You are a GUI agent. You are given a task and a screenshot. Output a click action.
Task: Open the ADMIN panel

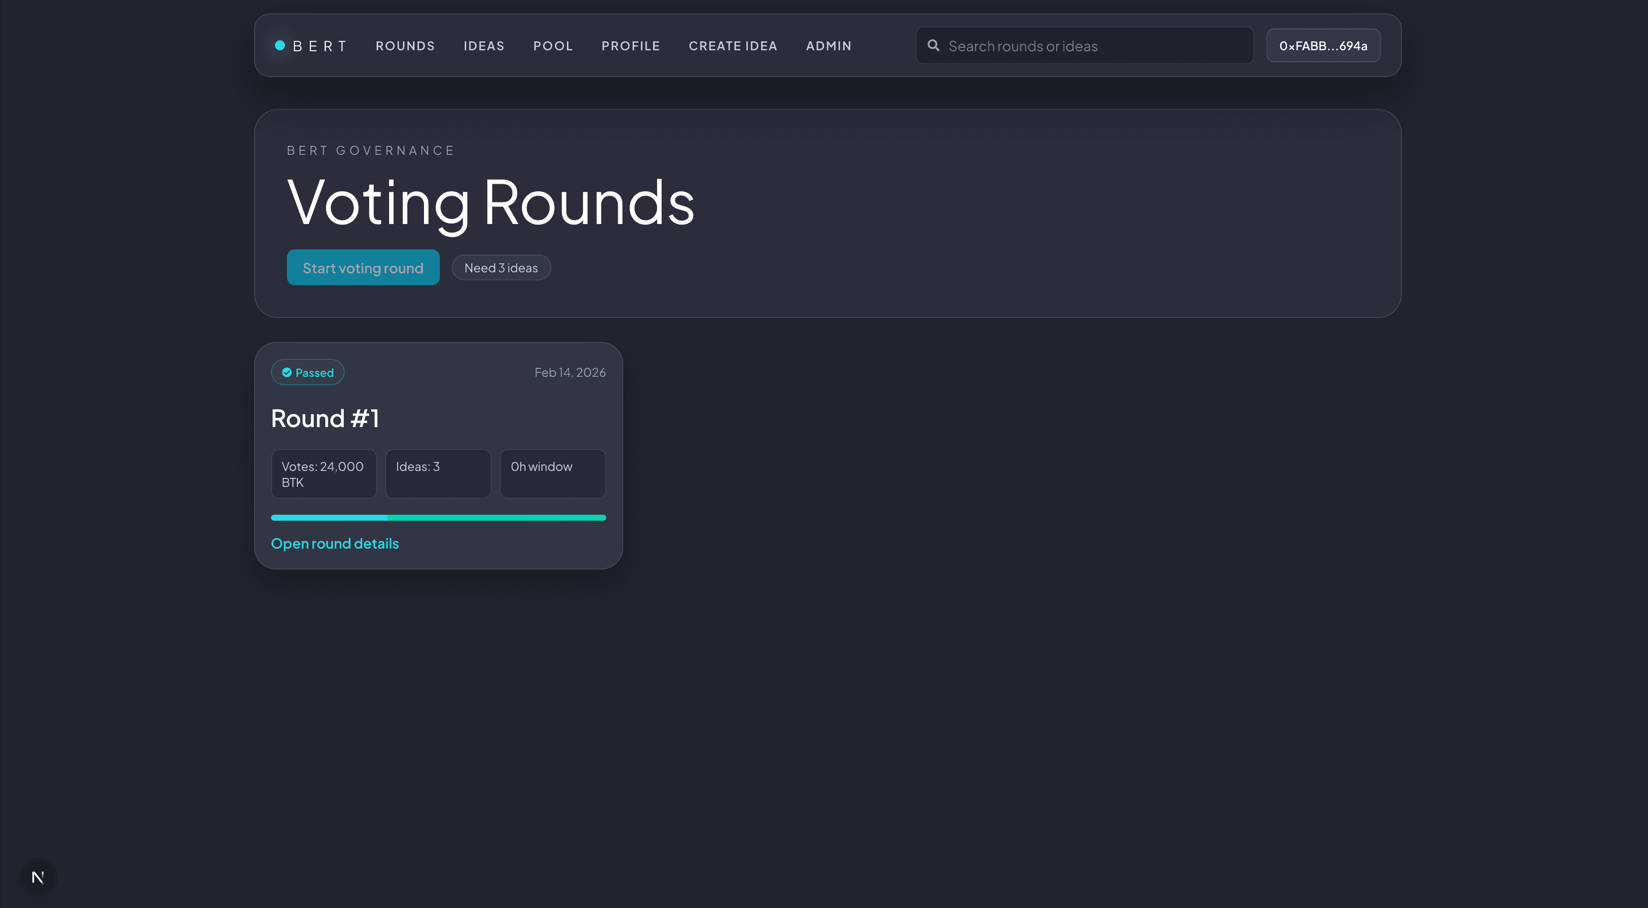click(x=828, y=45)
